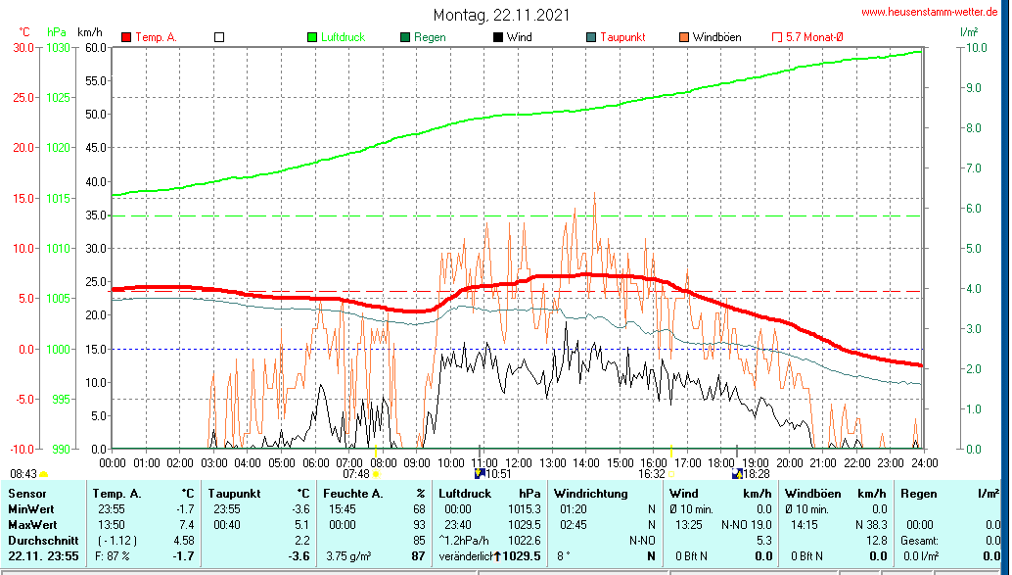Click the sun icon next to 08:43
Image resolution: width=1012 pixels, height=575 pixels.
[44, 474]
